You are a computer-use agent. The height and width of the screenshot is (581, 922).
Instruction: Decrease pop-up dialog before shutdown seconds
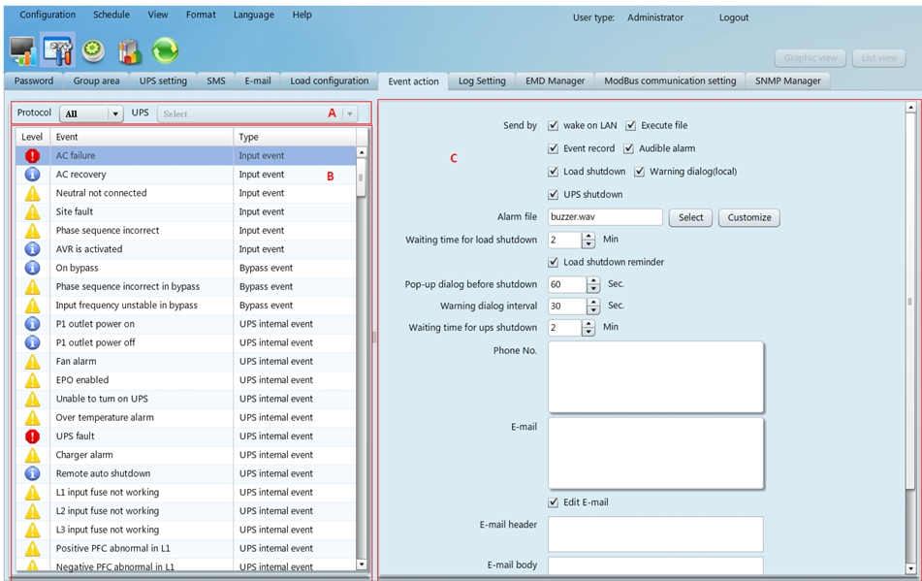pos(594,289)
